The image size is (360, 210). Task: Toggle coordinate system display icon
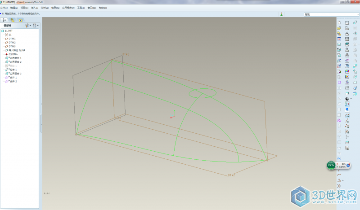[347, 131]
